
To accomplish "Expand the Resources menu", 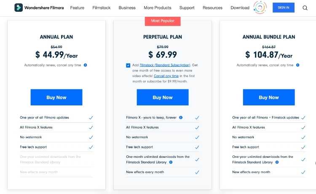I will pos(212,8).
